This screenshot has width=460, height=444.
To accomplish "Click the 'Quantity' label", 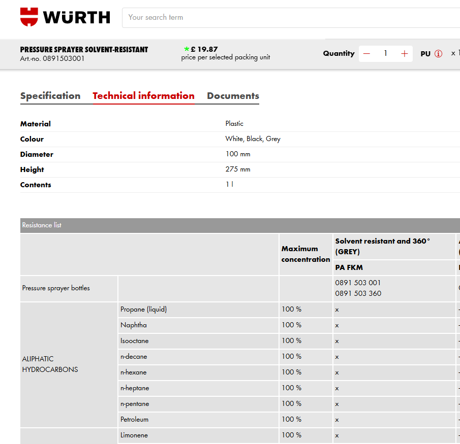I will click(339, 53).
